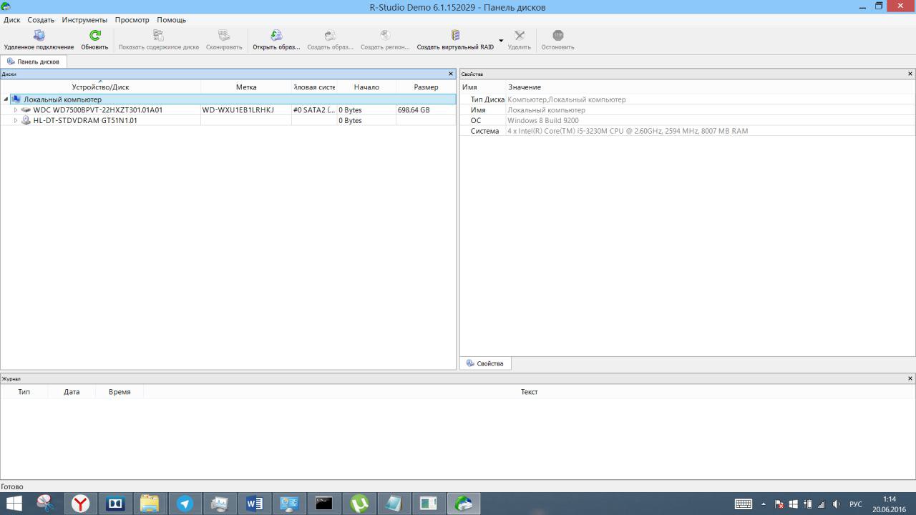Close the Свойства panel
The image size is (916, 515).
910,74
